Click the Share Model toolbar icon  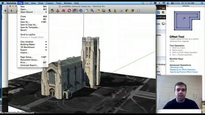(132, 11)
